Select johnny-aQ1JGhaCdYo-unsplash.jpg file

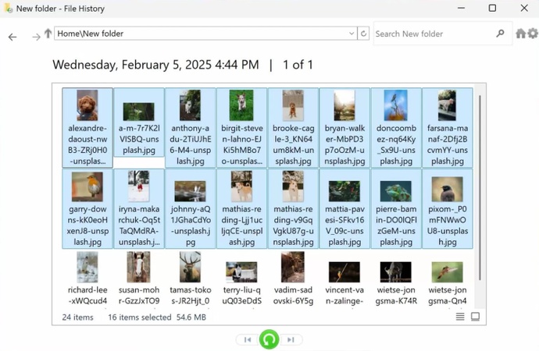[x=190, y=208]
